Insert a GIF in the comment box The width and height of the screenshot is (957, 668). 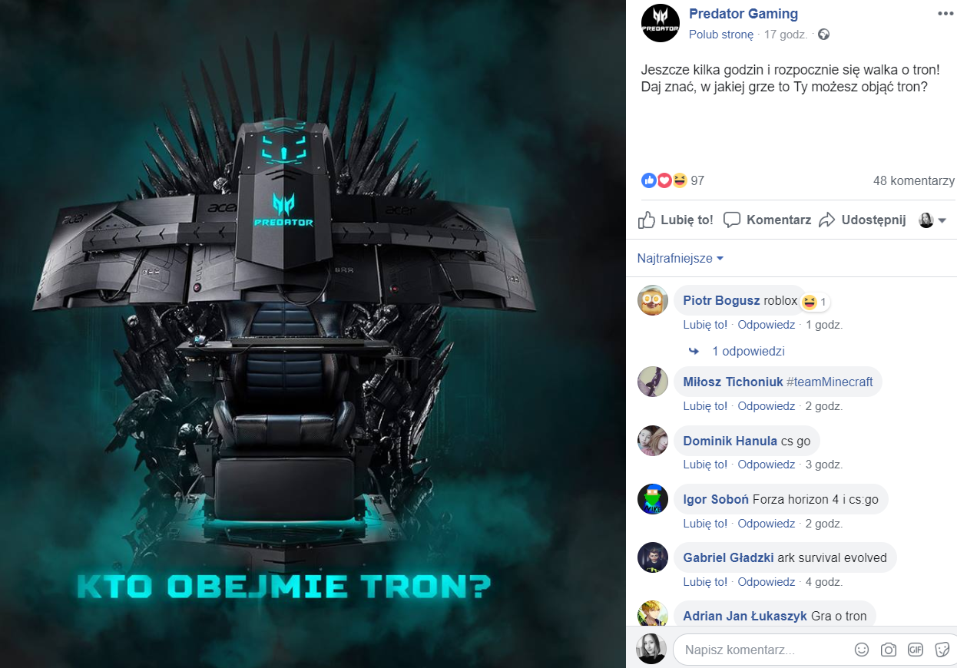click(x=916, y=650)
